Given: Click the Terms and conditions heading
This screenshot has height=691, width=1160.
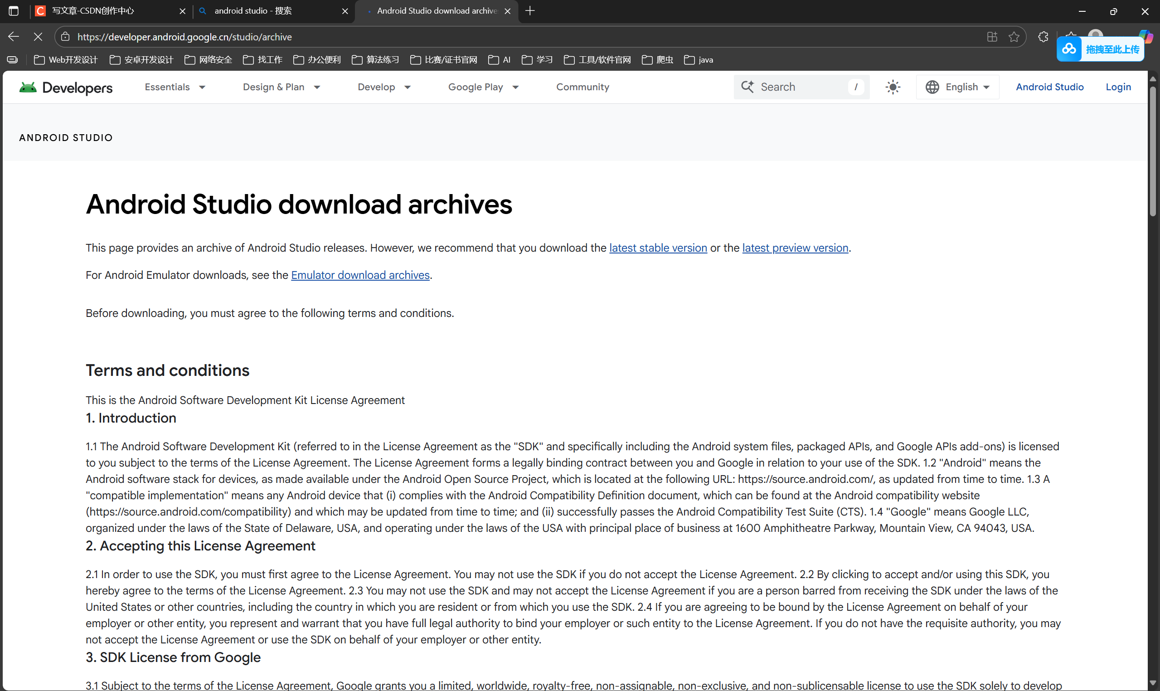Looking at the screenshot, I should pos(167,370).
